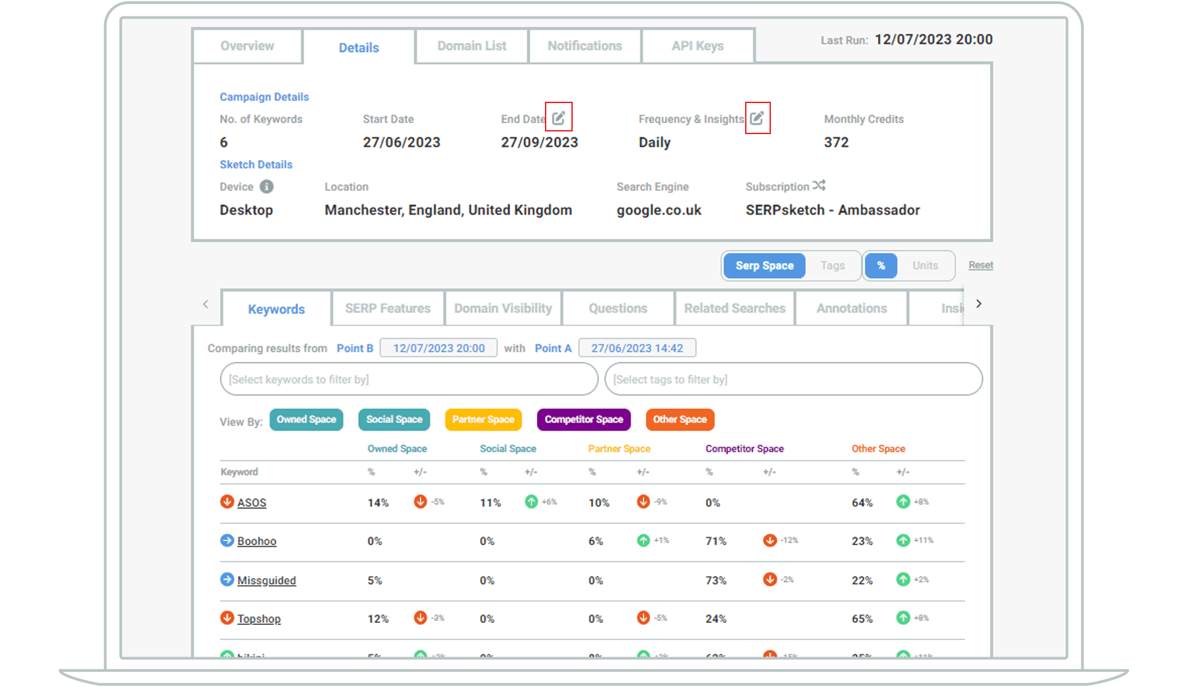Click Boohoo Competitor Space -12% down icon
Screen dimensions: 1189x687
point(770,540)
